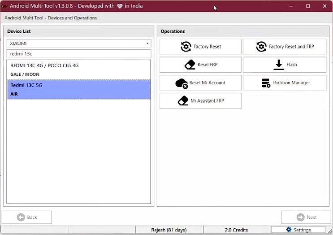The height and width of the screenshot is (235, 333).
Task: Open the XIAOMI brand dropdown
Action: [x=78, y=44]
